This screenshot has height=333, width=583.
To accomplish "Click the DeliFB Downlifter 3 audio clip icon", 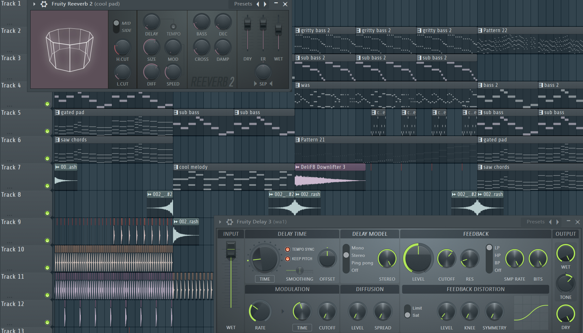I will (x=297, y=167).
